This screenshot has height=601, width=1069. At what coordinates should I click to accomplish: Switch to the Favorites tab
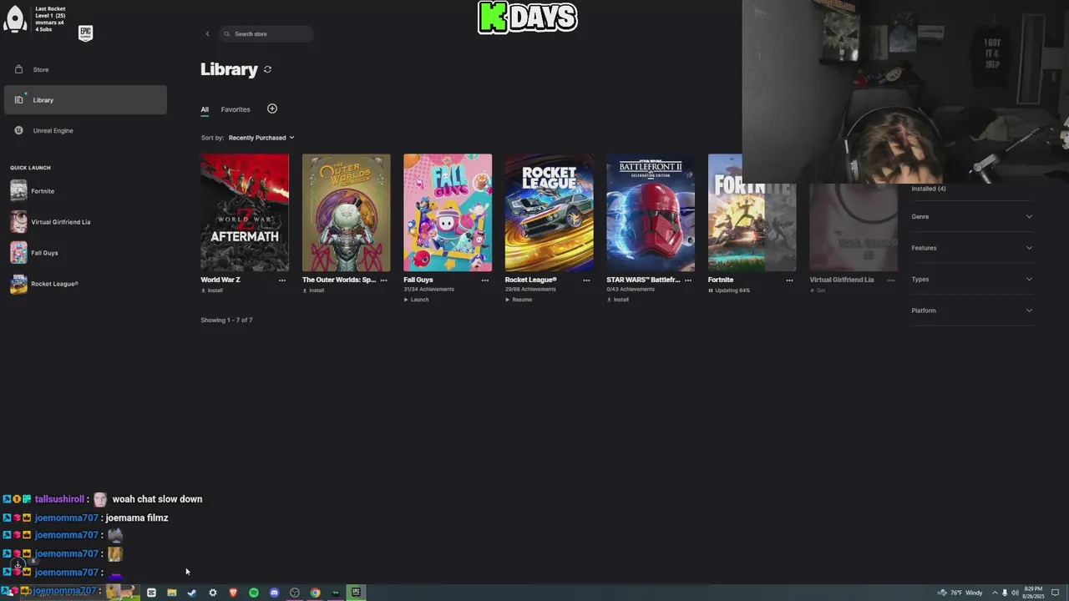point(236,109)
